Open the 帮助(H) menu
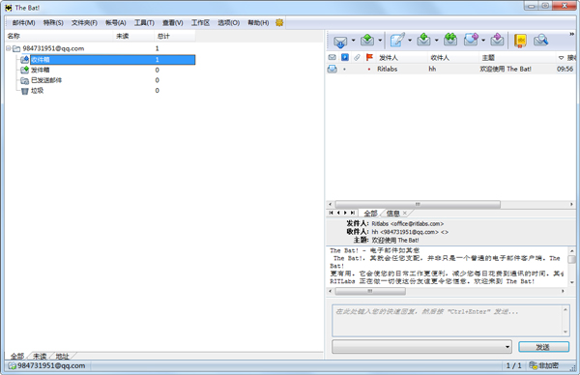This screenshot has width=580, height=375. (258, 23)
